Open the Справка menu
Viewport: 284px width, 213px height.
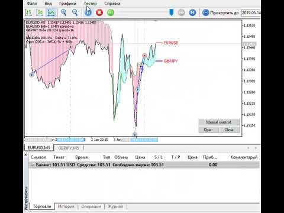click(112, 4)
